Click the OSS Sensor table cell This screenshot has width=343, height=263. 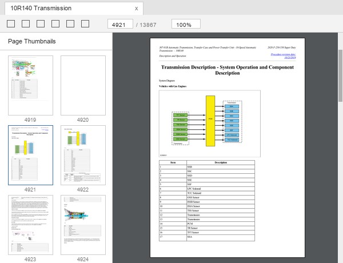(221, 198)
